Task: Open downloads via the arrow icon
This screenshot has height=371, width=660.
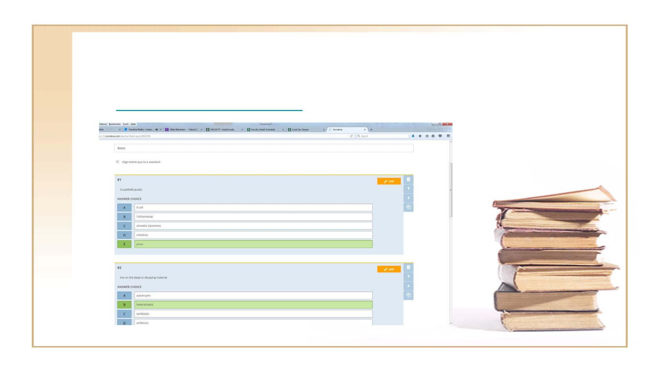Action: (413, 136)
